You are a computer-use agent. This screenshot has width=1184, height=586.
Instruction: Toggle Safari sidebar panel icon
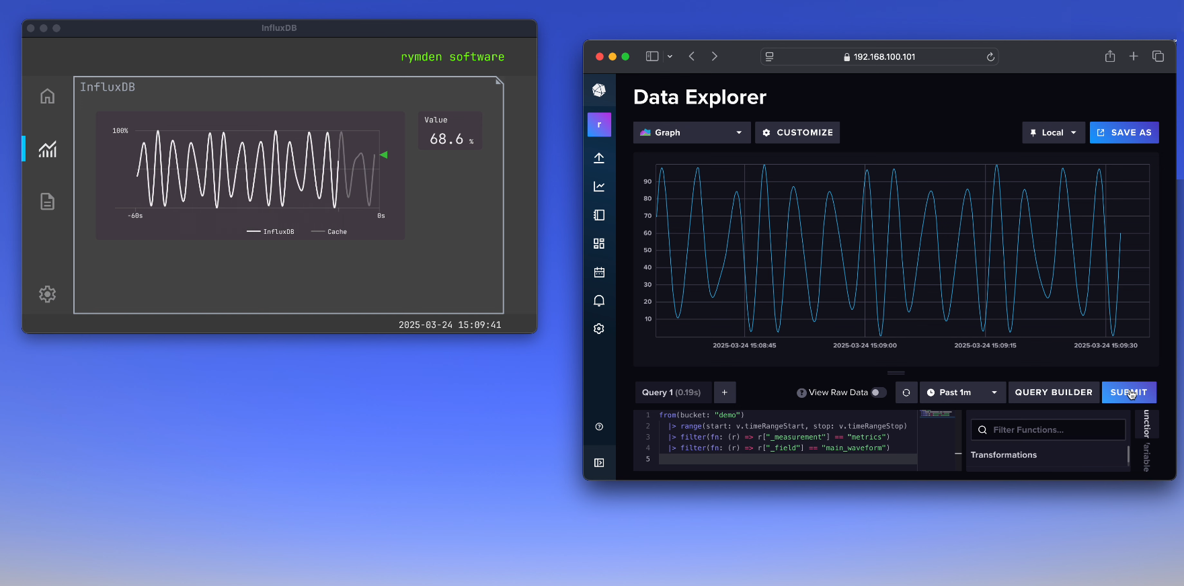(x=652, y=56)
